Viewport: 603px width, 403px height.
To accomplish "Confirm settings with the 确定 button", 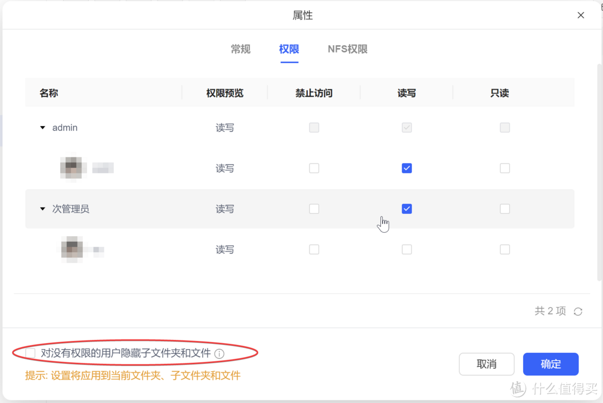I will 551,364.
